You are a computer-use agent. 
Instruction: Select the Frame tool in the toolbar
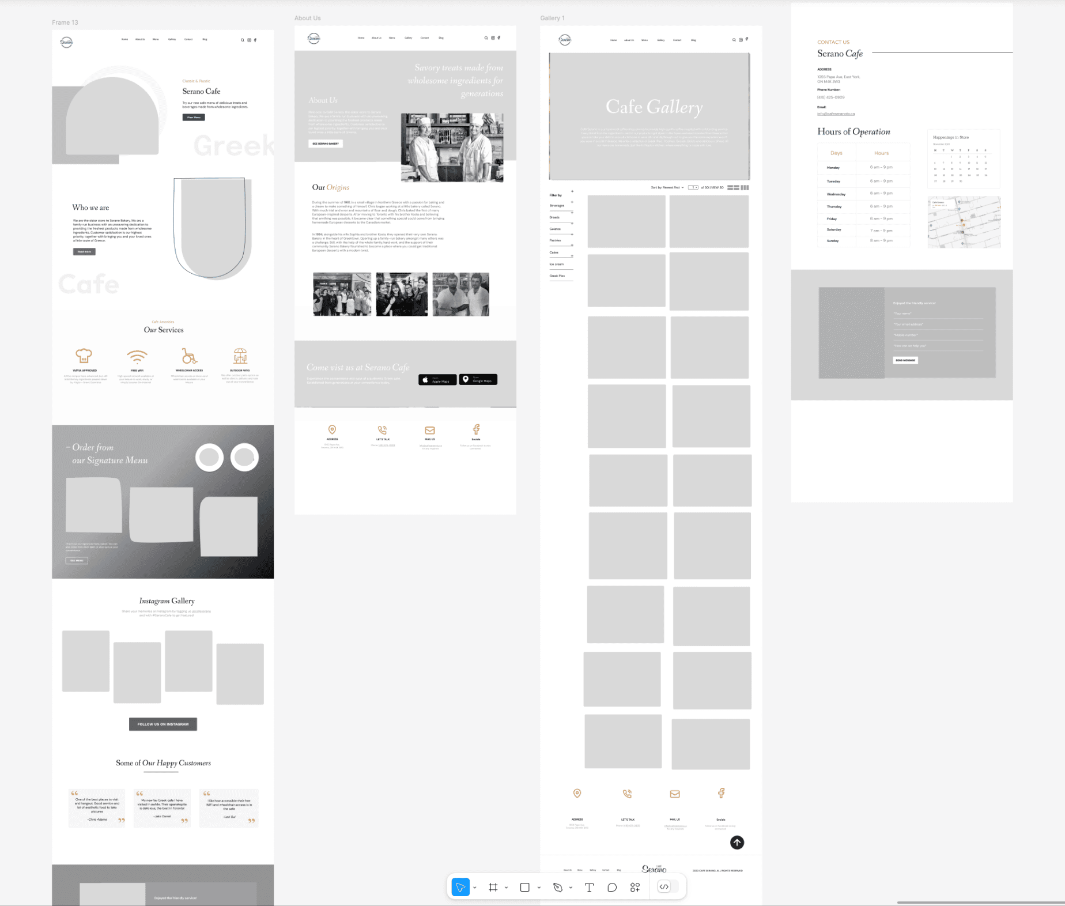[x=493, y=887]
